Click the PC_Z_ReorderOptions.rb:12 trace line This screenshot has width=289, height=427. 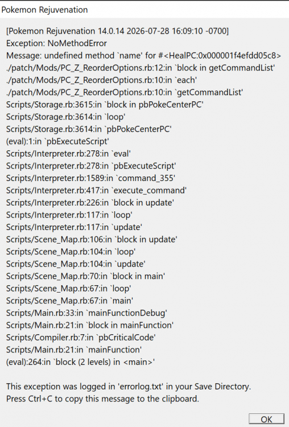(x=141, y=68)
